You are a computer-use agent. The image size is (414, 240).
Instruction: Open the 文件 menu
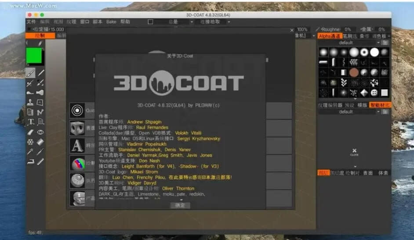click(x=31, y=22)
